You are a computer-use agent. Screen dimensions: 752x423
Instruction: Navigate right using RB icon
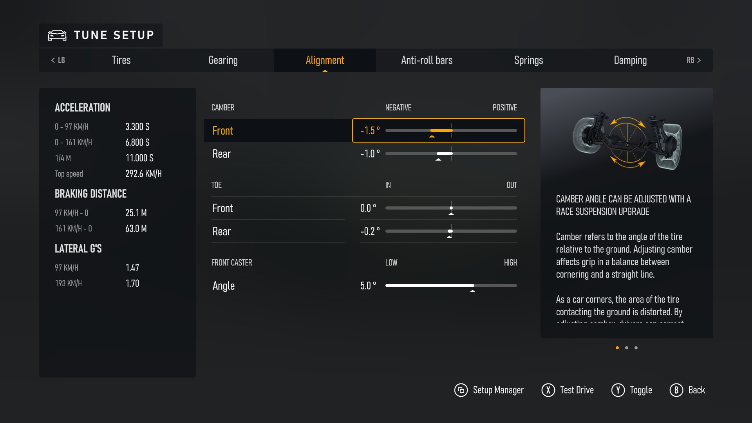click(694, 60)
